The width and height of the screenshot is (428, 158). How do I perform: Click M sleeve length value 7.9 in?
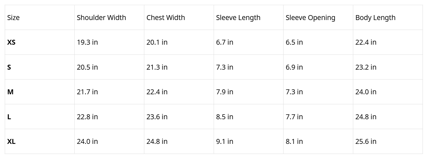(225, 92)
